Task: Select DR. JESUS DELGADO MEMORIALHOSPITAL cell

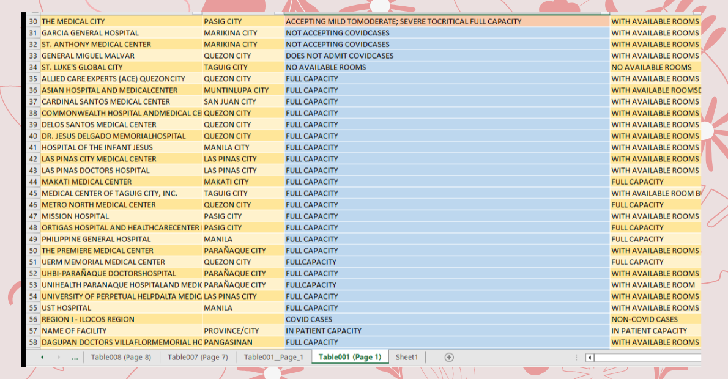Action: click(121, 136)
